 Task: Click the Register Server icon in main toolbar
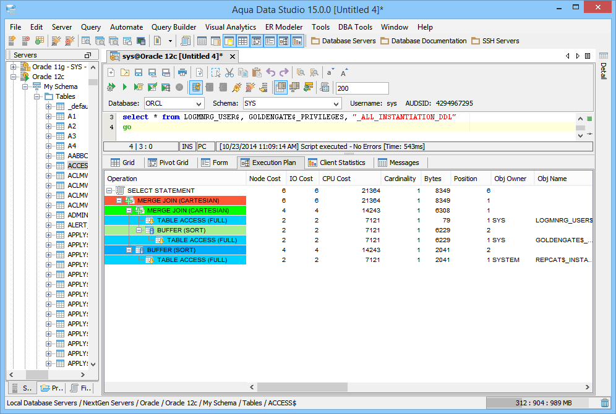click(x=12, y=41)
